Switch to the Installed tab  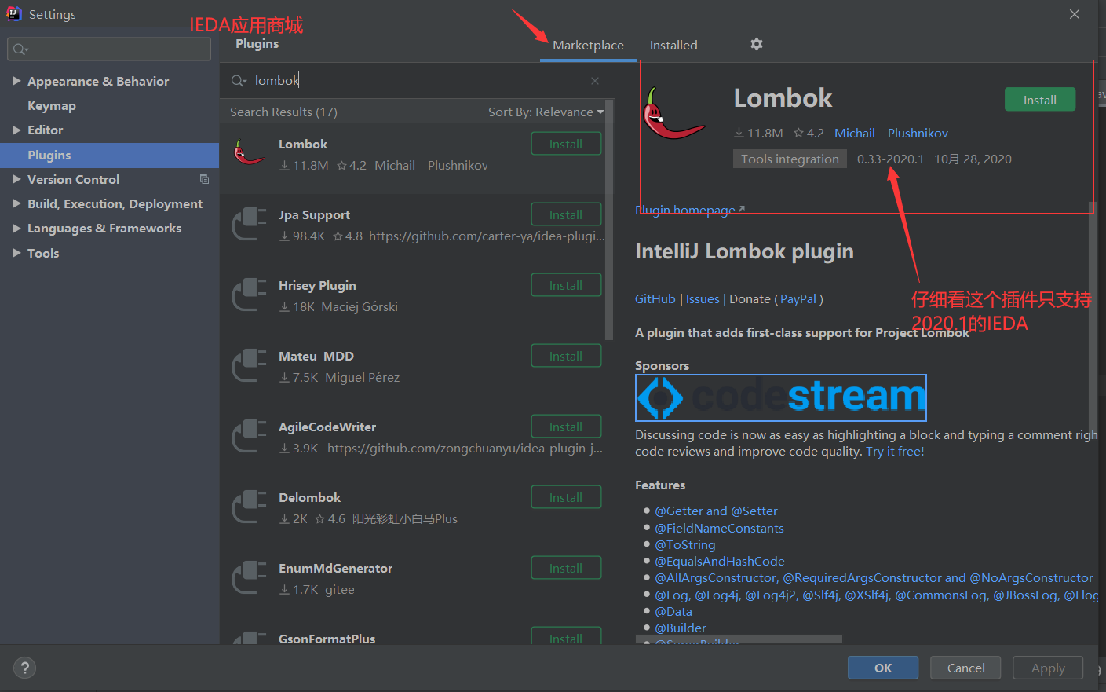tap(673, 45)
